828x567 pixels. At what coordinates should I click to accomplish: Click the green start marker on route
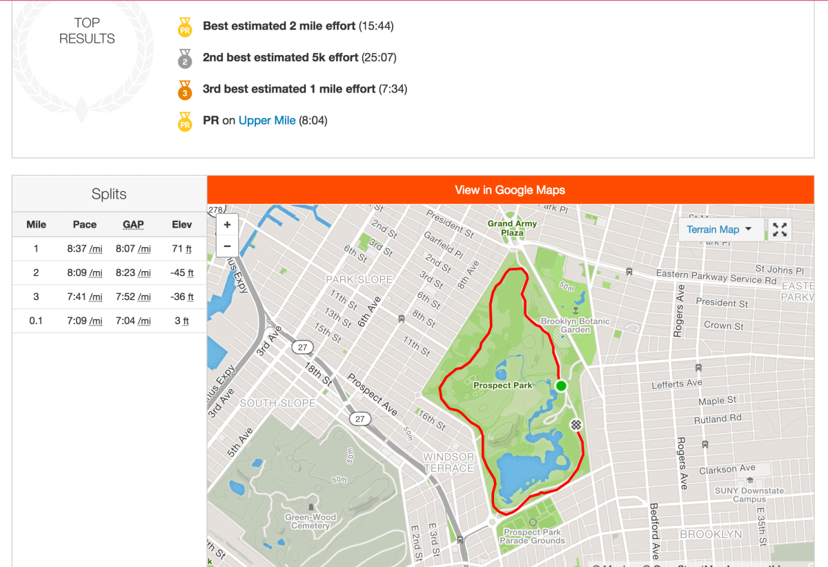point(561,386)
